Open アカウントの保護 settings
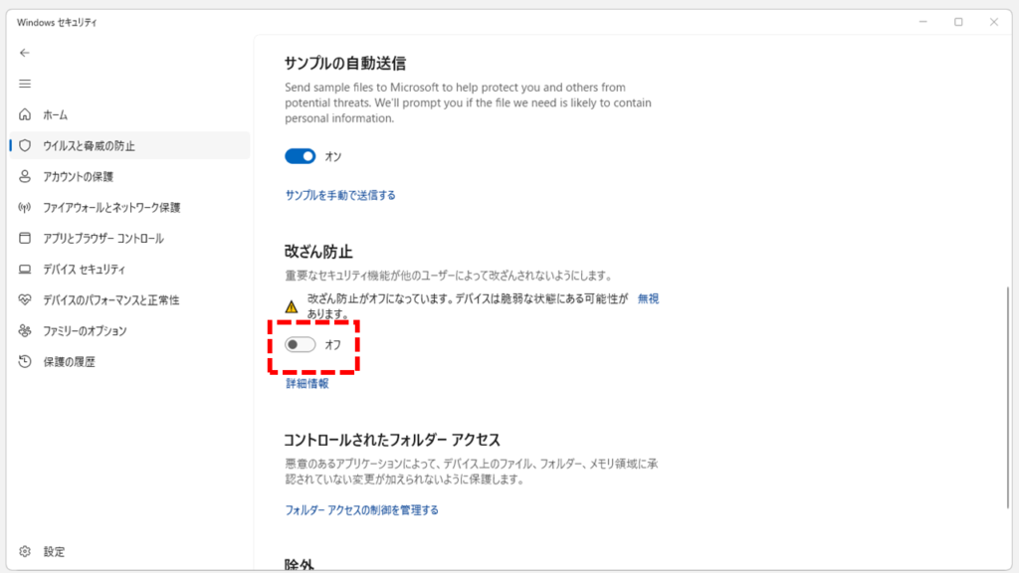 point(78,176)
